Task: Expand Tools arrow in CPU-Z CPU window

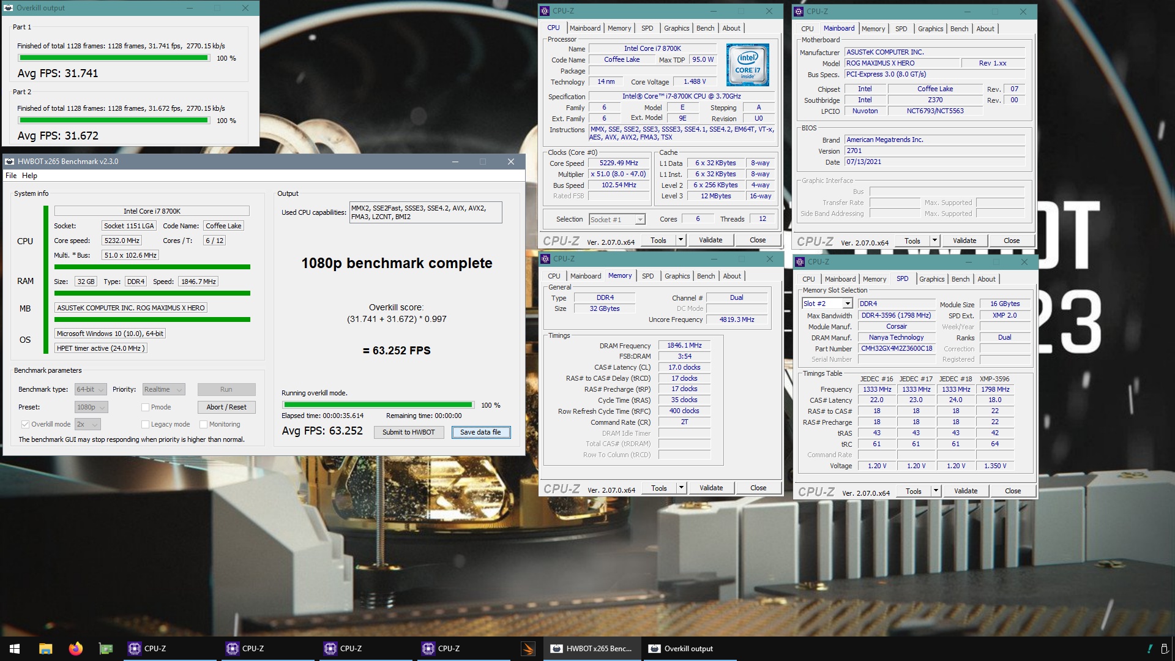Action: click(681, 240)
